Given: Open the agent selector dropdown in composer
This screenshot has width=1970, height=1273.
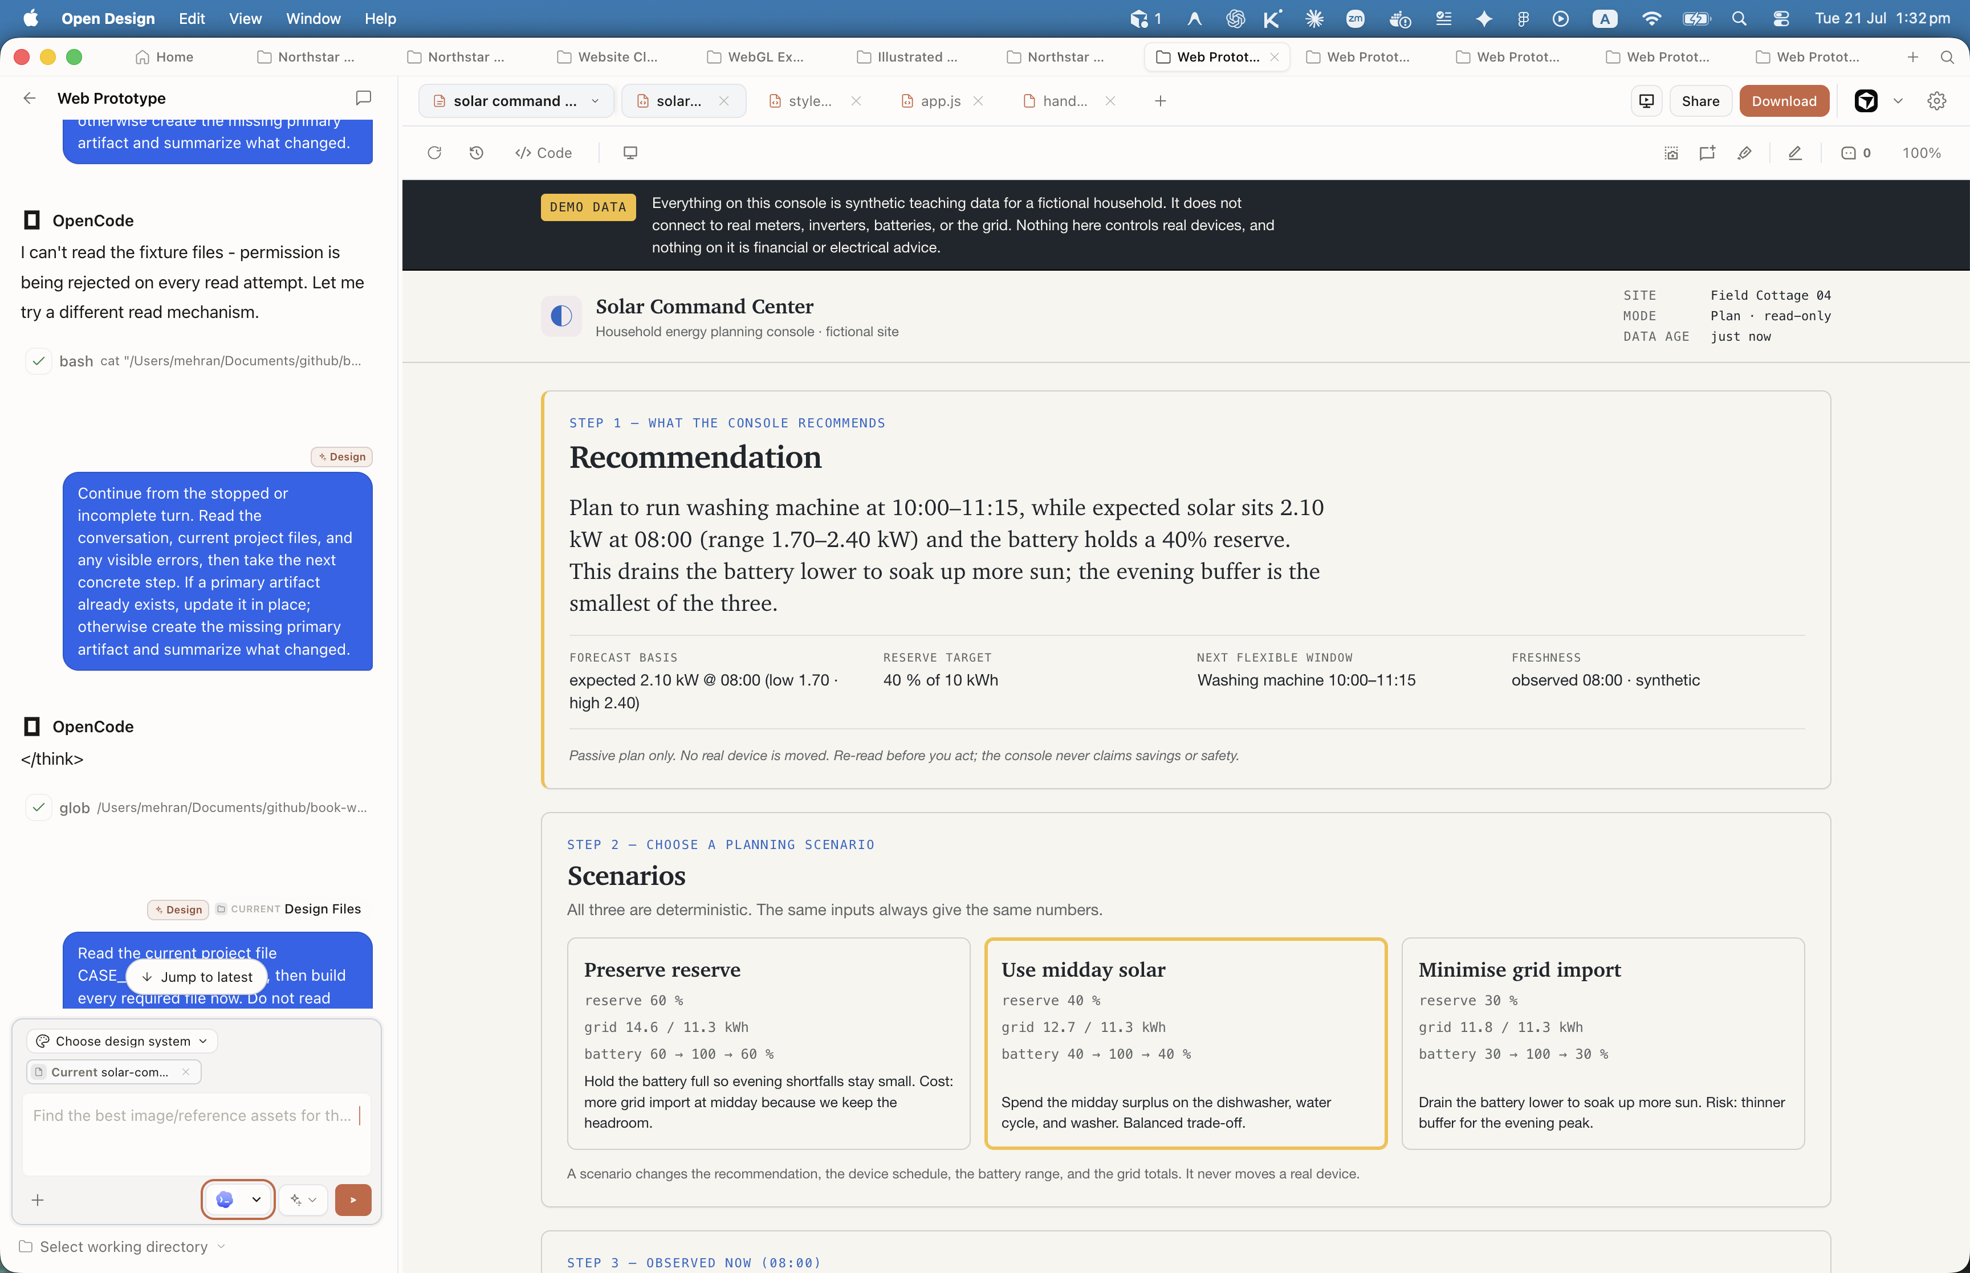Looking at the screenshot, I should pyautogui.click(x=238, y=1200).
